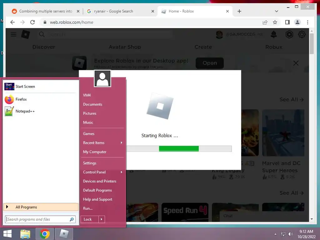Show hidden system tray icons
Viewport: 320px width, 240px height.
point(276,234)
